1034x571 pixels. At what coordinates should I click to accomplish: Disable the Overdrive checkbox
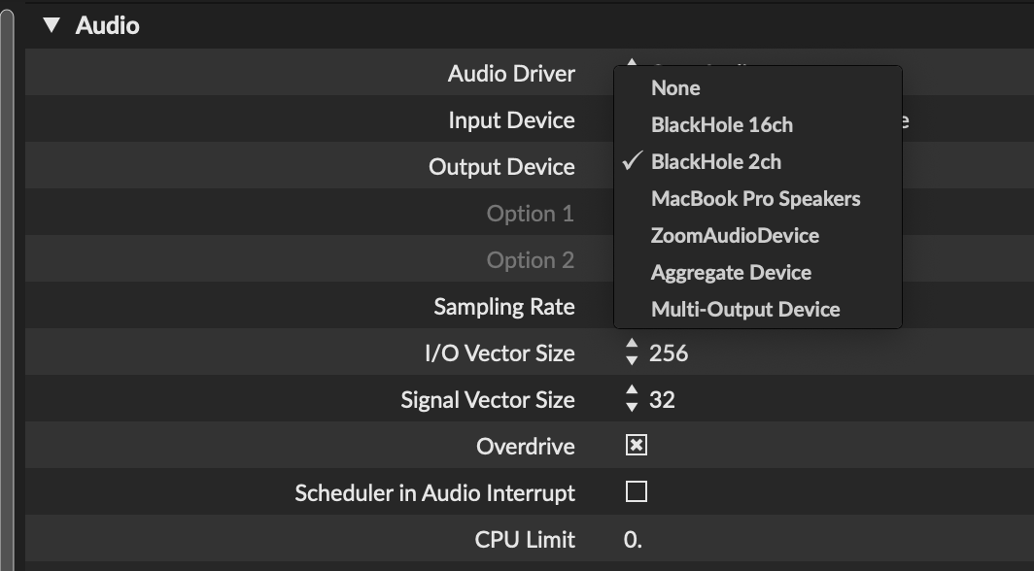637,446
